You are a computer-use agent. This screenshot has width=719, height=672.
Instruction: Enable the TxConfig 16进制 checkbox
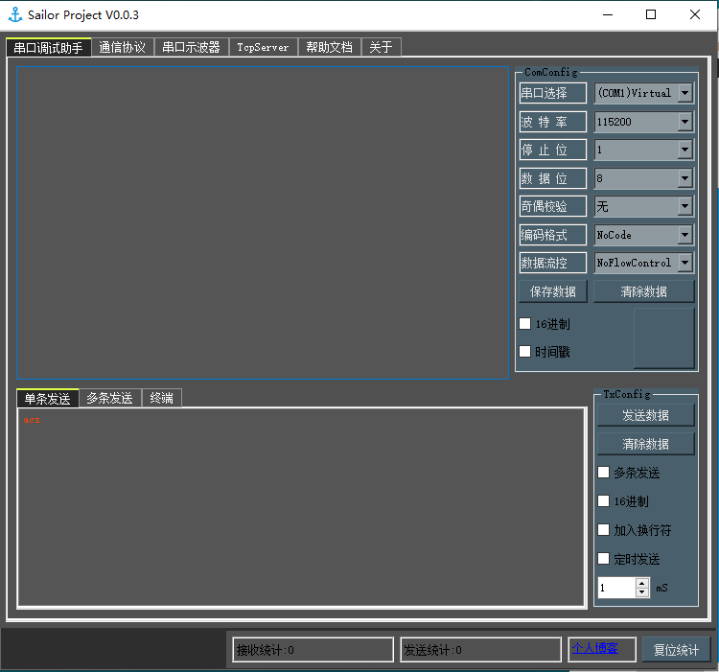pyautogui.click(x=603, y=501)
